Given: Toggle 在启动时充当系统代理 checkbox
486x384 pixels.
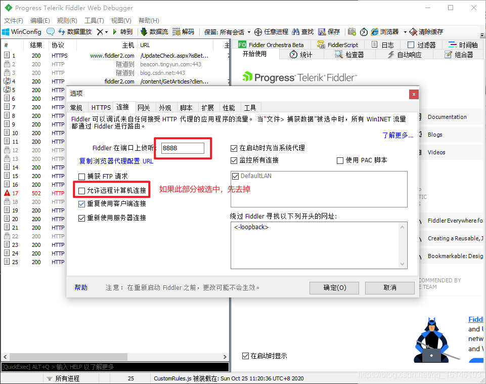Looking at the screenshot, I should click(234, 149).
